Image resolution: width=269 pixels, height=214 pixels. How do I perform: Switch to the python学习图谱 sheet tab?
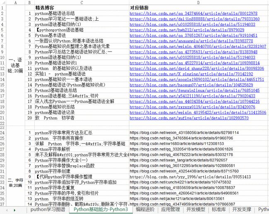48,210
